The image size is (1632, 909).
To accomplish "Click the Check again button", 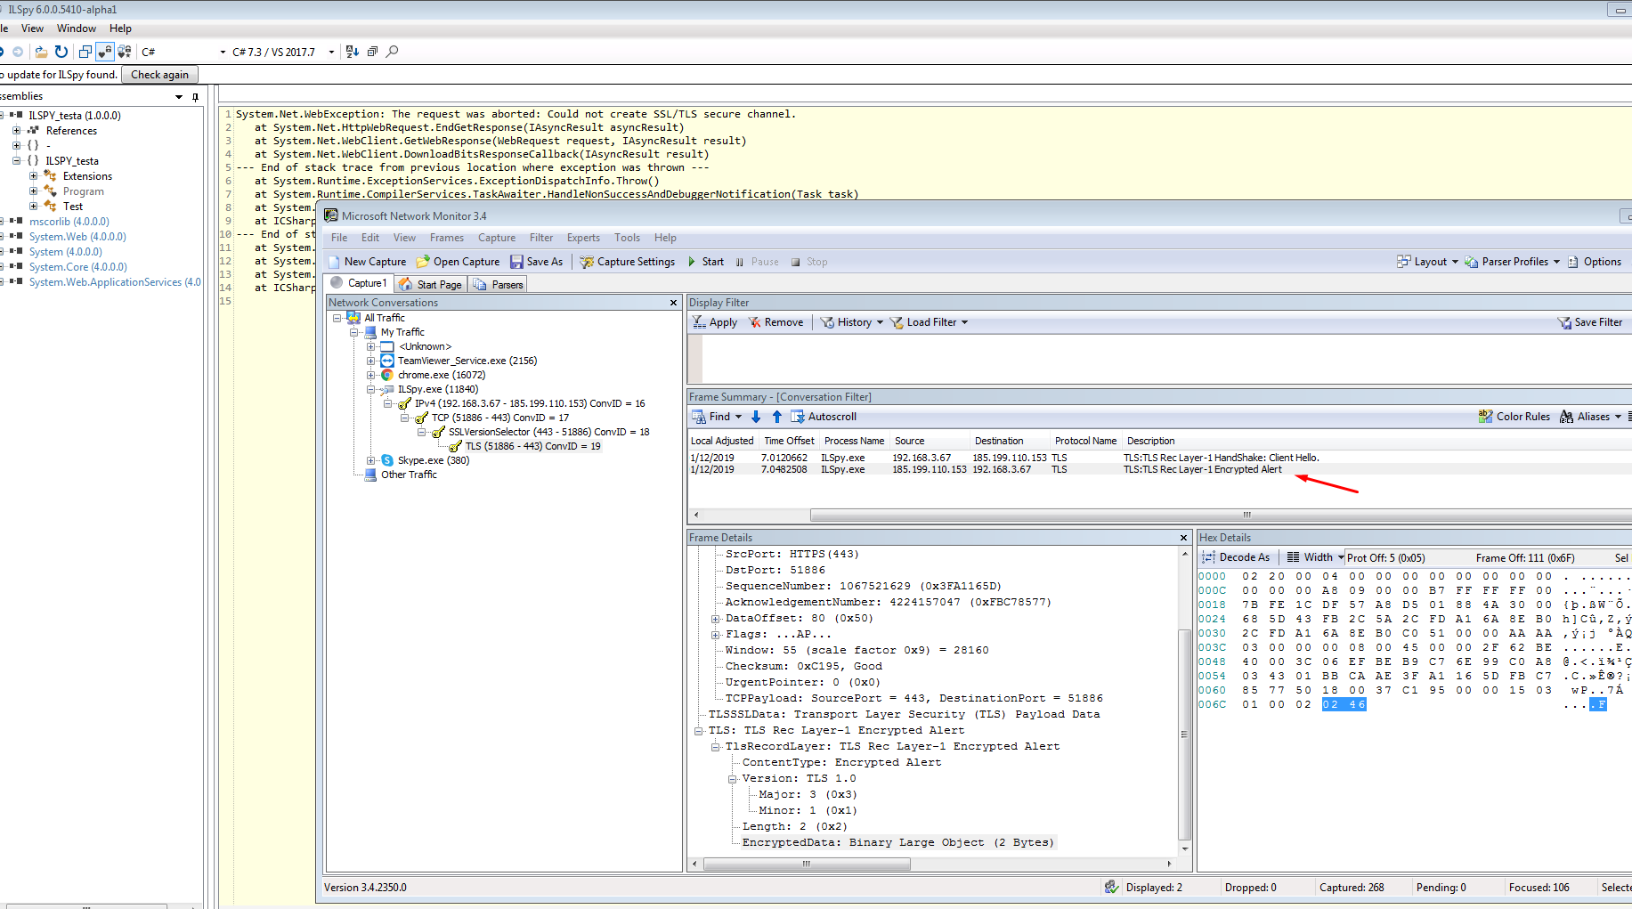I will (x=159, y=74).
